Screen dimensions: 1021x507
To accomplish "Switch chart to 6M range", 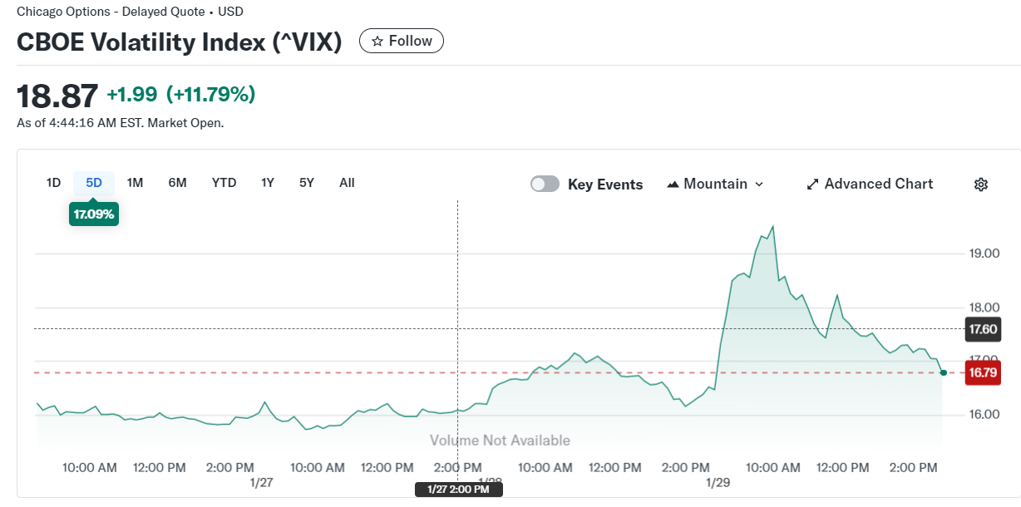I will (177, 183).
